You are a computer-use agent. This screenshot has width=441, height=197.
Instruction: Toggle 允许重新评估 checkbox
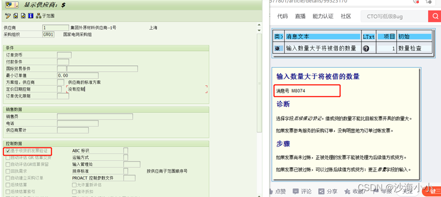click(74, 185)
